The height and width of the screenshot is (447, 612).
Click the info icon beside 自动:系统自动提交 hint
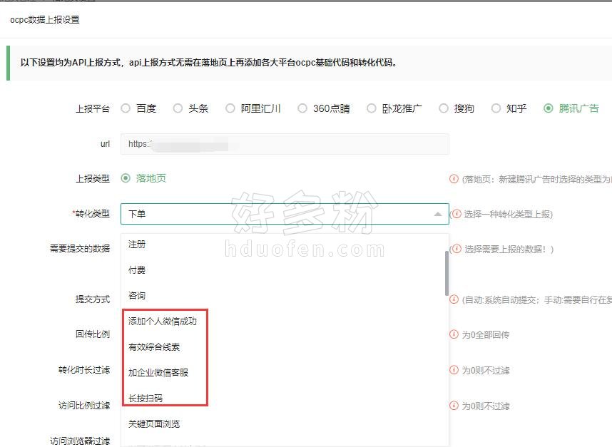pos(454,299)
